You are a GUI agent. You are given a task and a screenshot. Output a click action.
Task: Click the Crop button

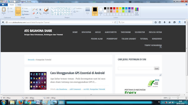tap(25, 8)
